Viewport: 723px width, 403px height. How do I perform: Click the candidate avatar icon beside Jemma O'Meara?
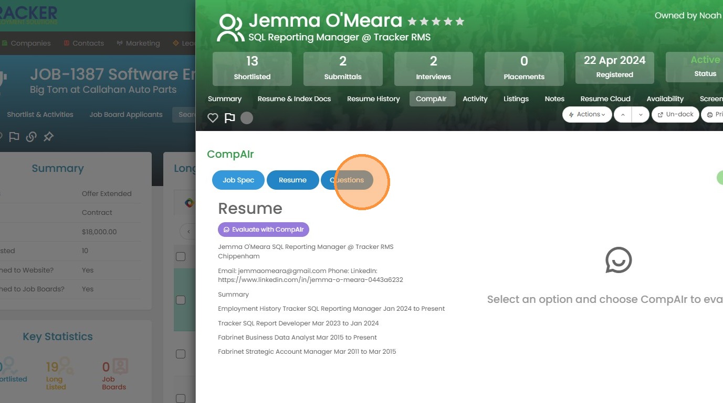(230, 28)
